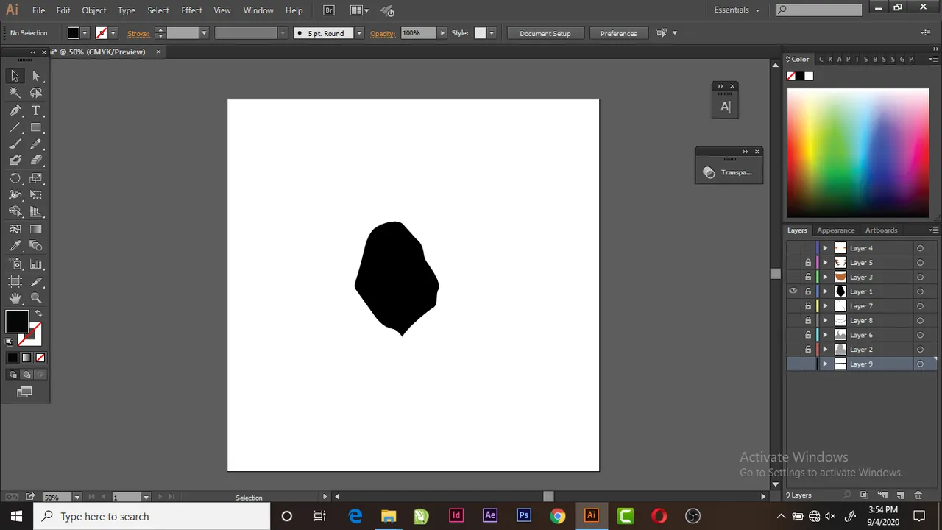Select the Shape Builder tool
Viewport: 942px width, 530px height.
pos(15,212)
